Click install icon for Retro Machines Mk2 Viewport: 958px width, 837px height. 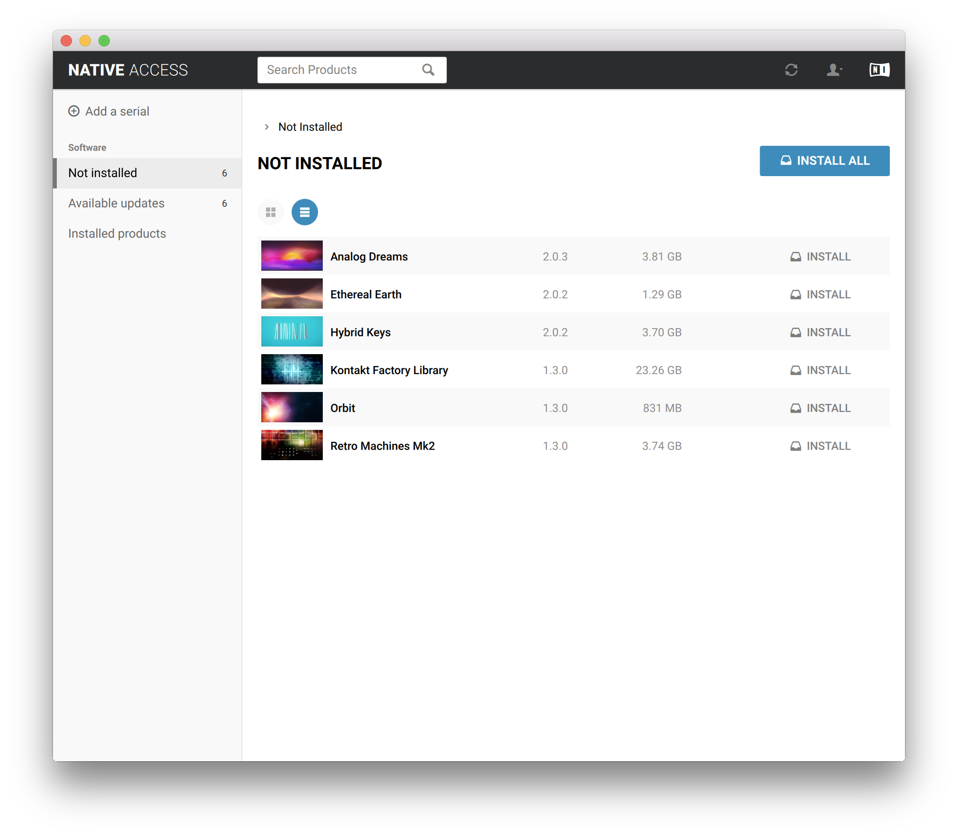(796, 446)
